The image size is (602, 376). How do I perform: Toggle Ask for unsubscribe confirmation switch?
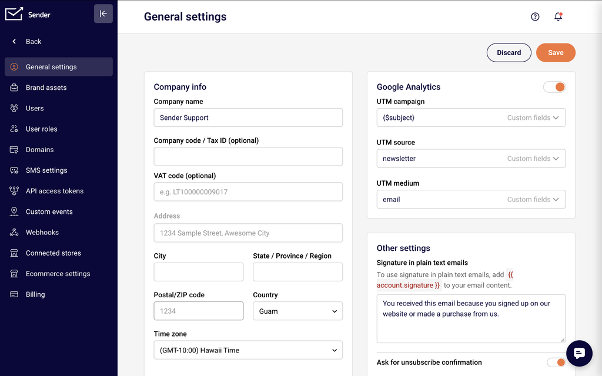pyautogui.click(x=556, y=362)
